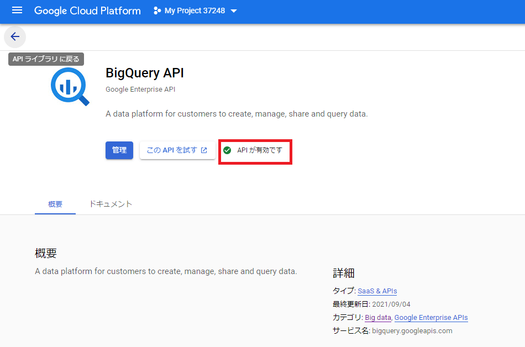Open the SaaS & APIs type link

click(x=377, y=291)
